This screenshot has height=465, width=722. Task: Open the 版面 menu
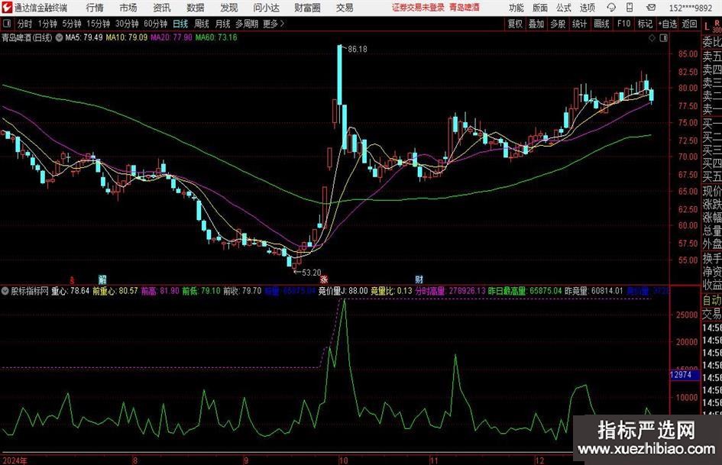(x=540, y=8)
